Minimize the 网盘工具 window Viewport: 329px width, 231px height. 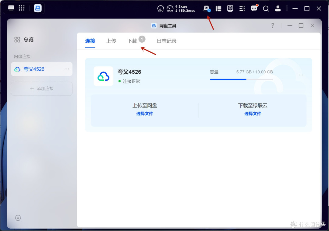tap(290, 26)
